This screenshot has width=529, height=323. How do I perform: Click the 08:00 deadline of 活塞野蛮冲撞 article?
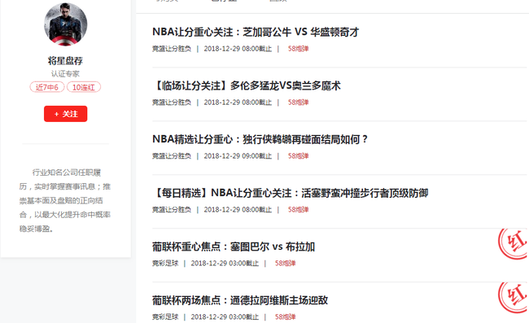238,209
